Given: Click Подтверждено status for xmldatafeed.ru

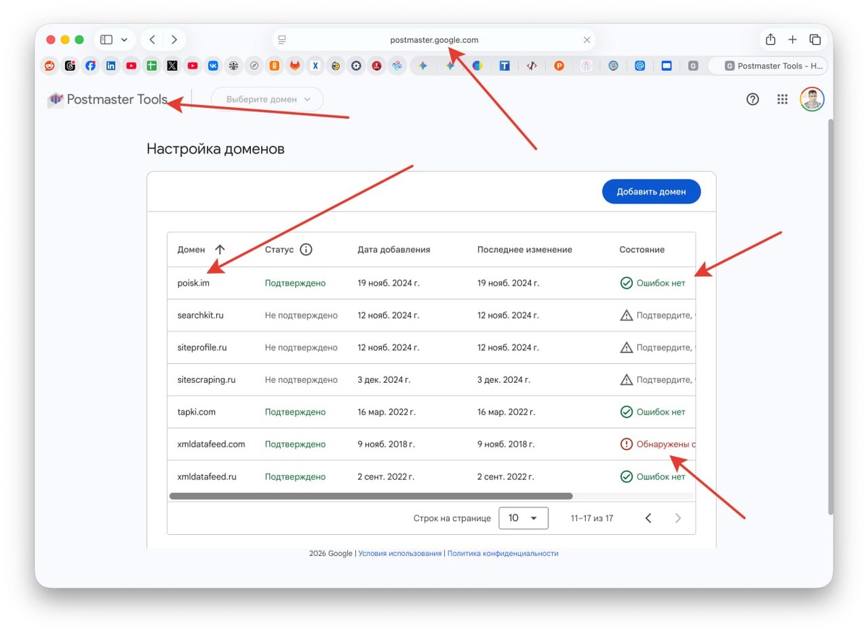Looking at the screenshot, I should (295, 476).
